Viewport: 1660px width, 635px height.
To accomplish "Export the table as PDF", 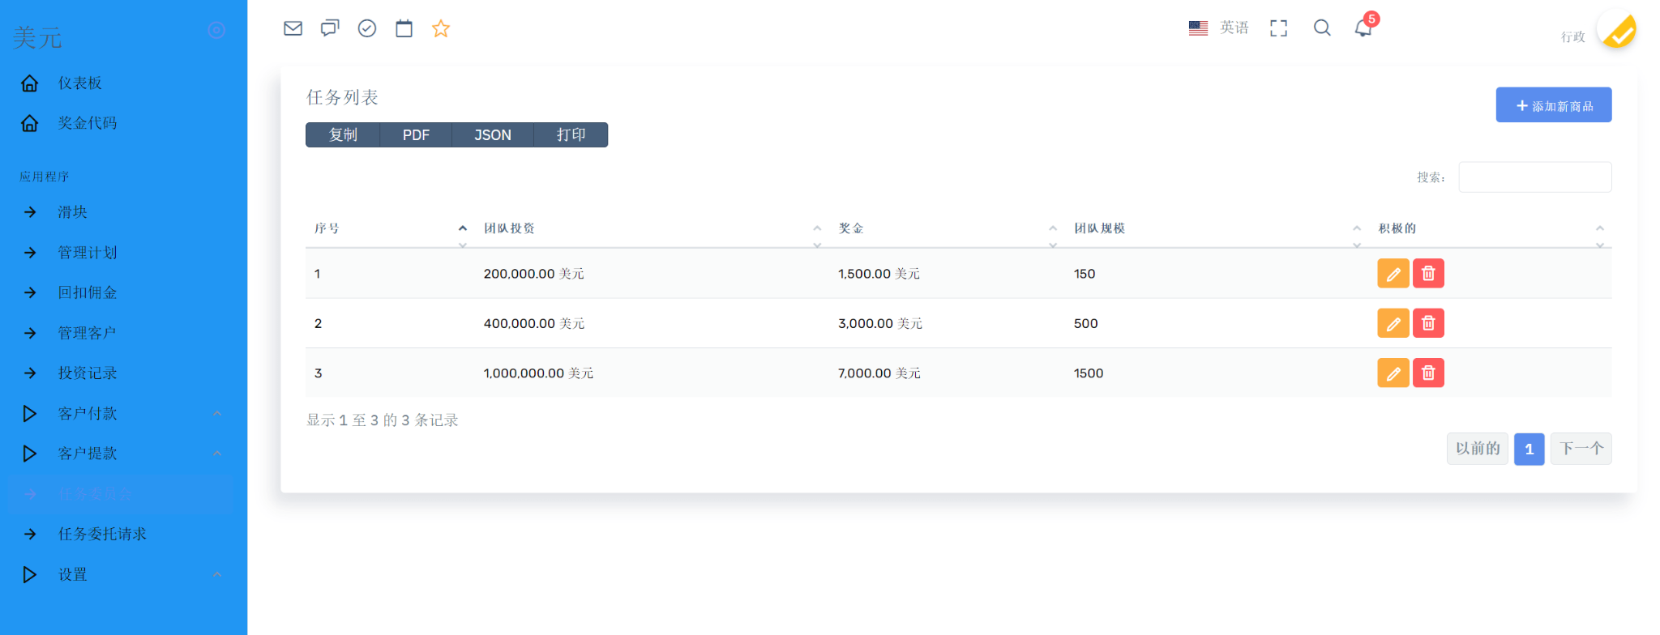I will coord(416,135).
